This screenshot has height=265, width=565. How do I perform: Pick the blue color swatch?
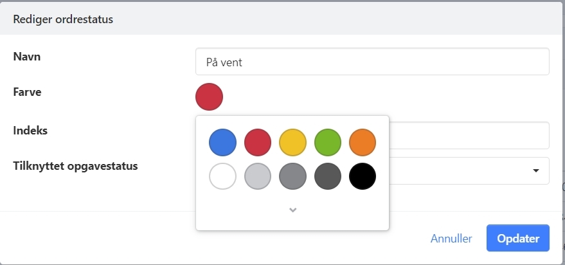coord(222,142)
